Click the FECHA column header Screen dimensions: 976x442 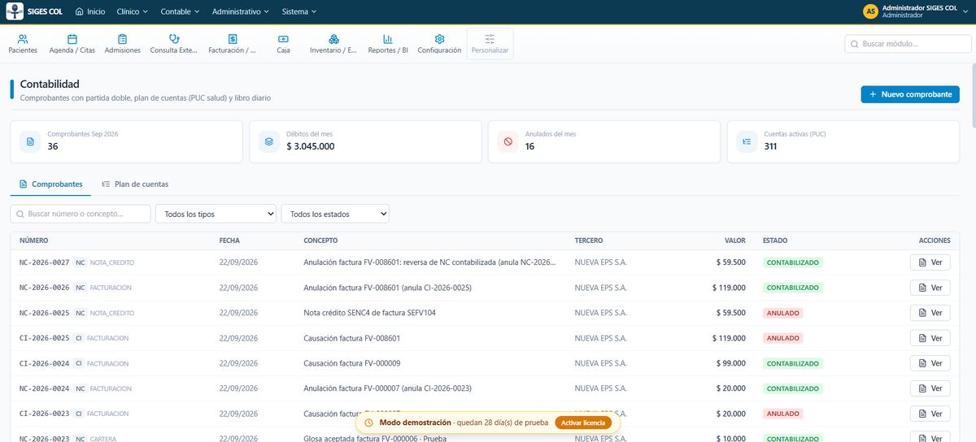click(x=229, y=240)
